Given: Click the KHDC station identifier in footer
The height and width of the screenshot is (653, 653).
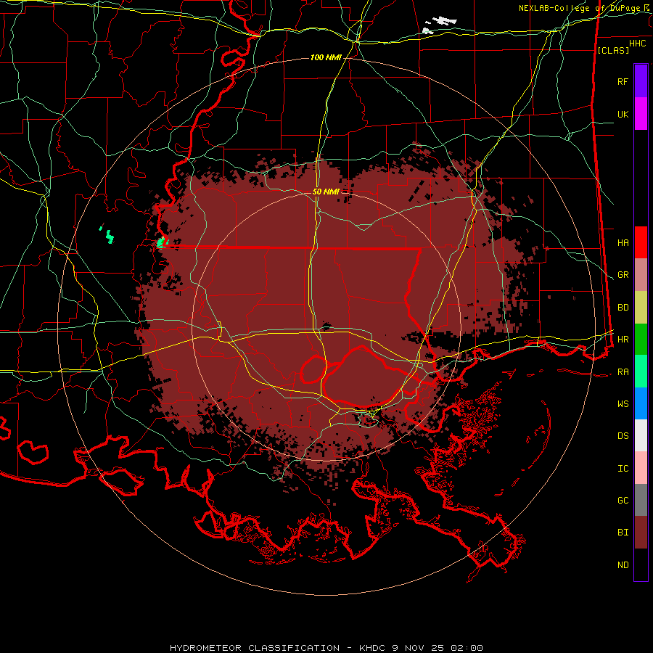Looking at the screenshot, I should pyautogui.click(x=373, y=648).
